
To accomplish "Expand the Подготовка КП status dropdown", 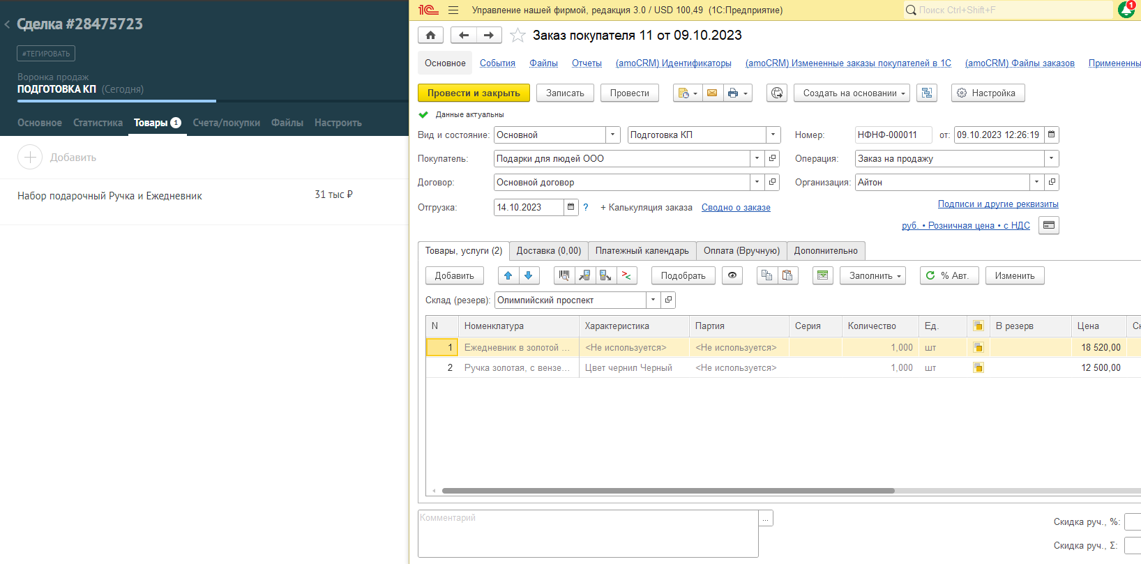I will pyautogui.click(x=773, y=135).
